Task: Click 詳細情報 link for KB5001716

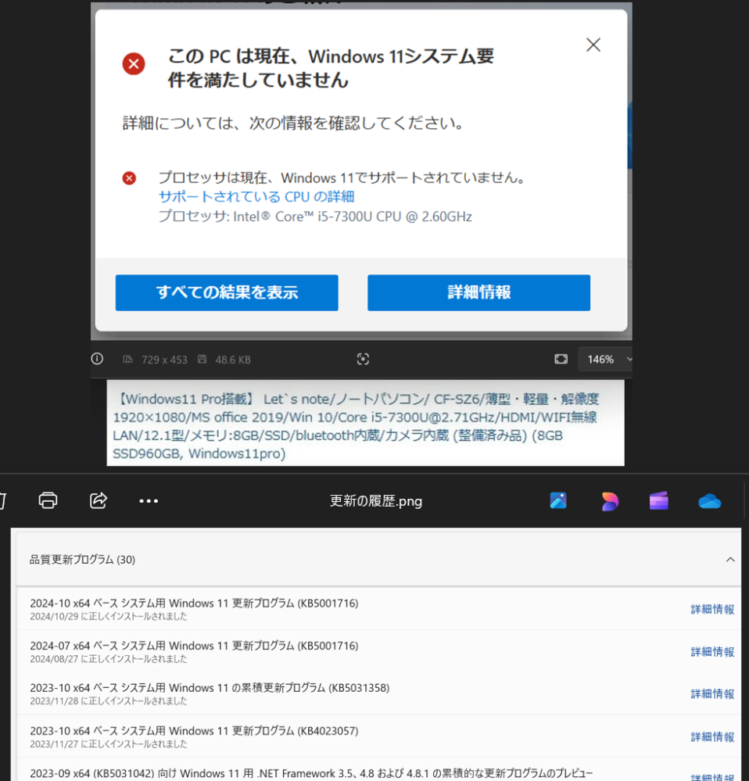Action: pos(712,609)
